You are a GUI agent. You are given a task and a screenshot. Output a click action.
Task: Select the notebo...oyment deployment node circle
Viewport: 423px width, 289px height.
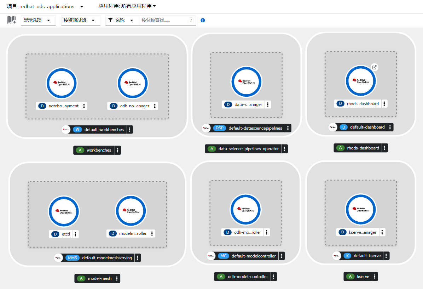[62, 83]
